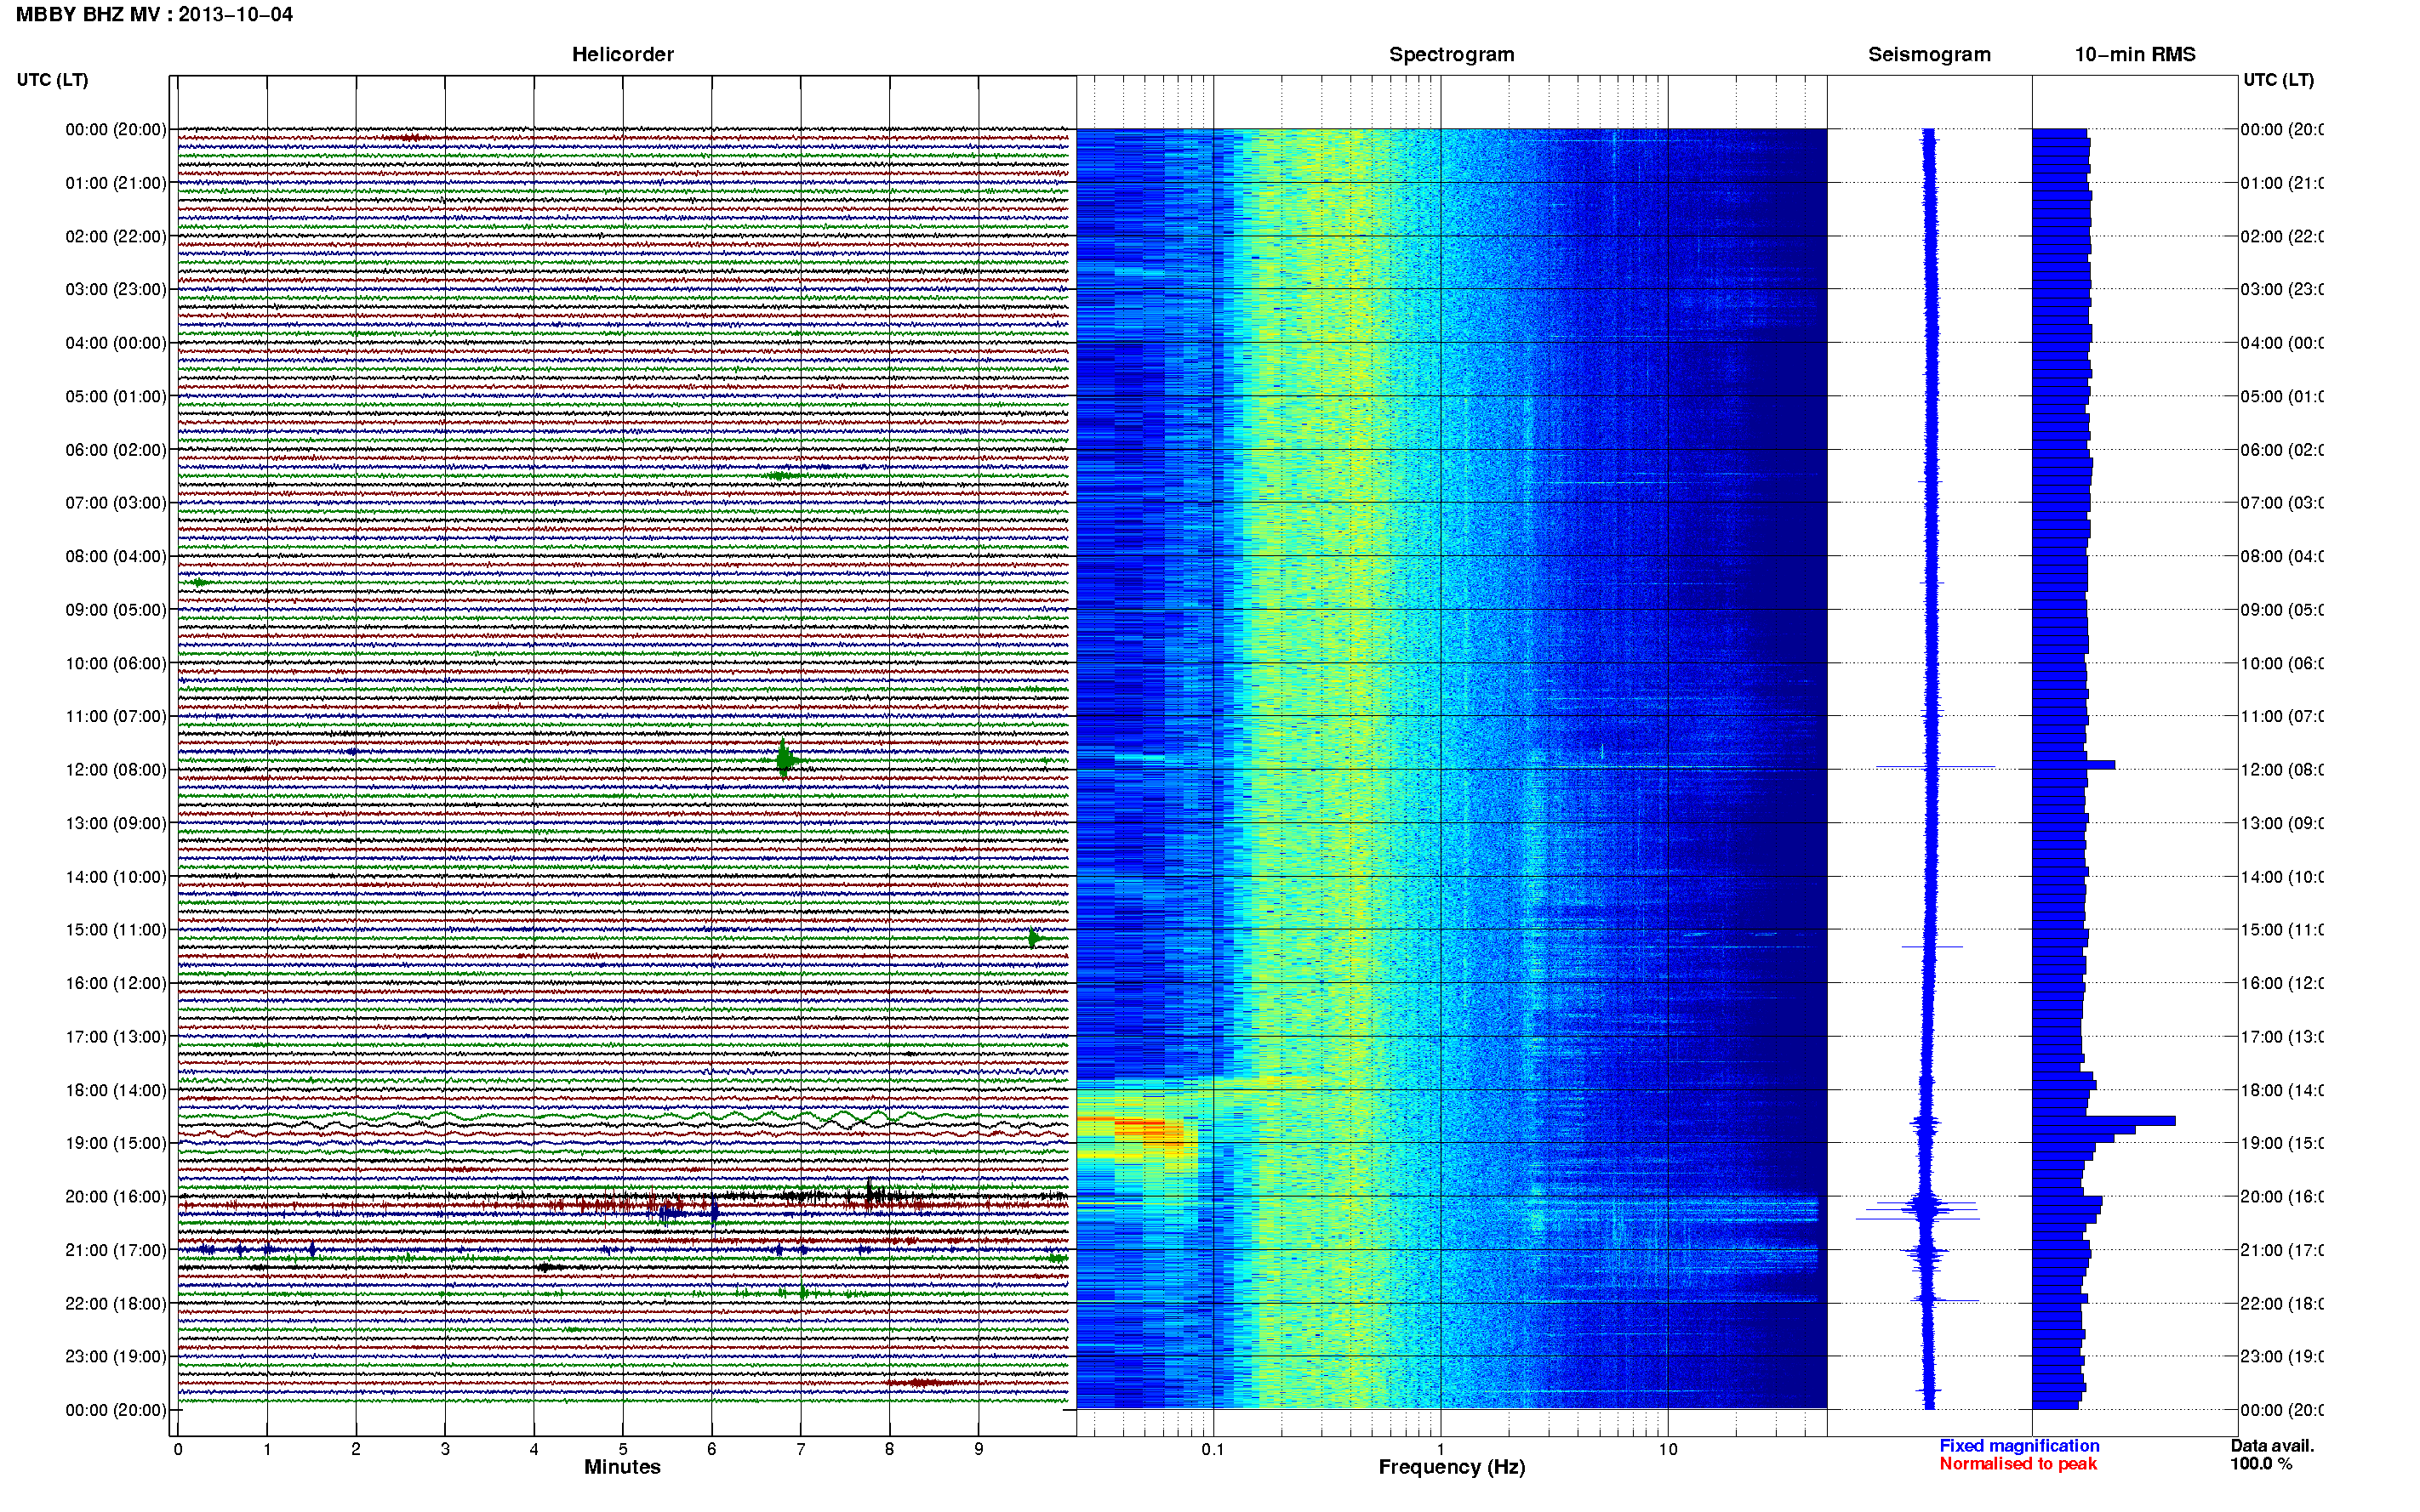Click the plot title "MBBY BHZ MV : 2013-10-04"
The image size is (2420, 1512).
pyautogui.click(x=154, y=14)
